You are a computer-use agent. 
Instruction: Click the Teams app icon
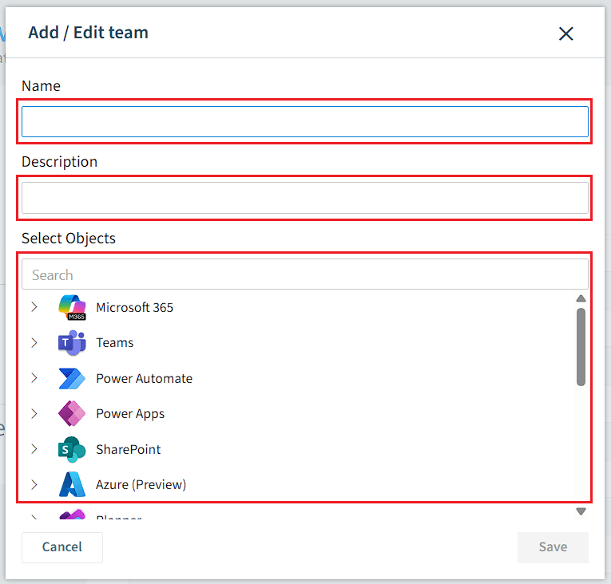point(72,342)
